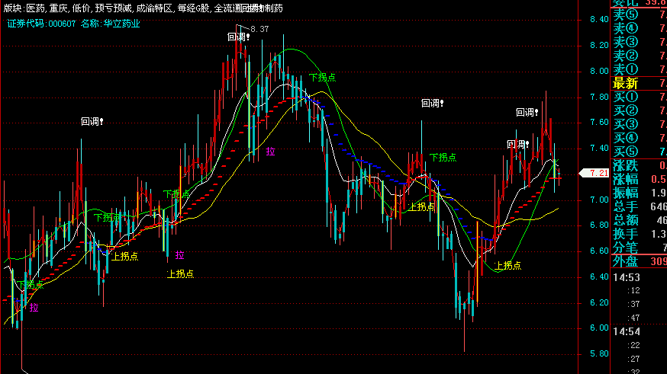The image size is (667, 374).
Task: Click the :22 tick entry
Action: pyautogui.click(x=633, y=345)
